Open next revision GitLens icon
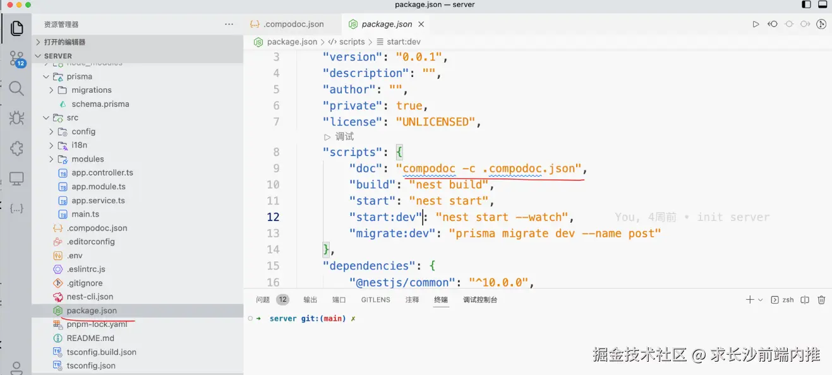832x375 pixels. click(x=805, y=24)
